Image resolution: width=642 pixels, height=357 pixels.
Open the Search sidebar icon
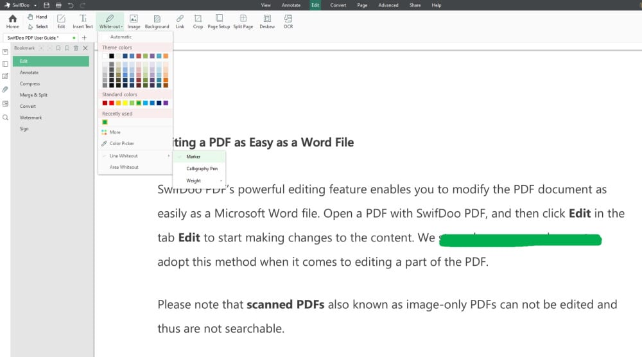pos(5,118)
